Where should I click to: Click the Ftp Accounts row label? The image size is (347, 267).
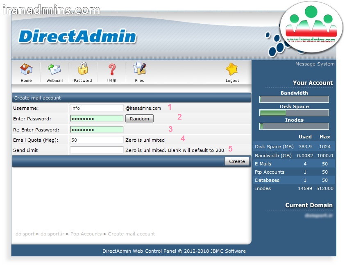coord(269,172)
